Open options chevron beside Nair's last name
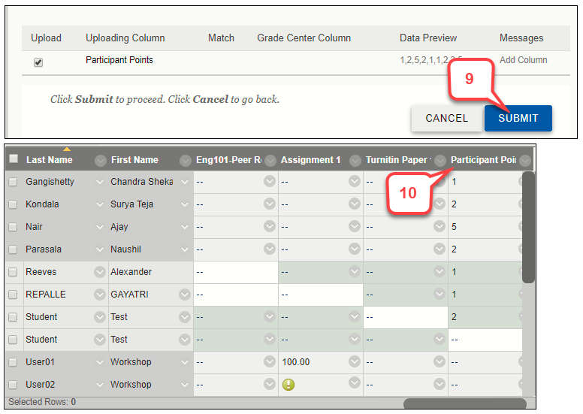Screen dimensions: 583x414 click(x=100, y=227)
